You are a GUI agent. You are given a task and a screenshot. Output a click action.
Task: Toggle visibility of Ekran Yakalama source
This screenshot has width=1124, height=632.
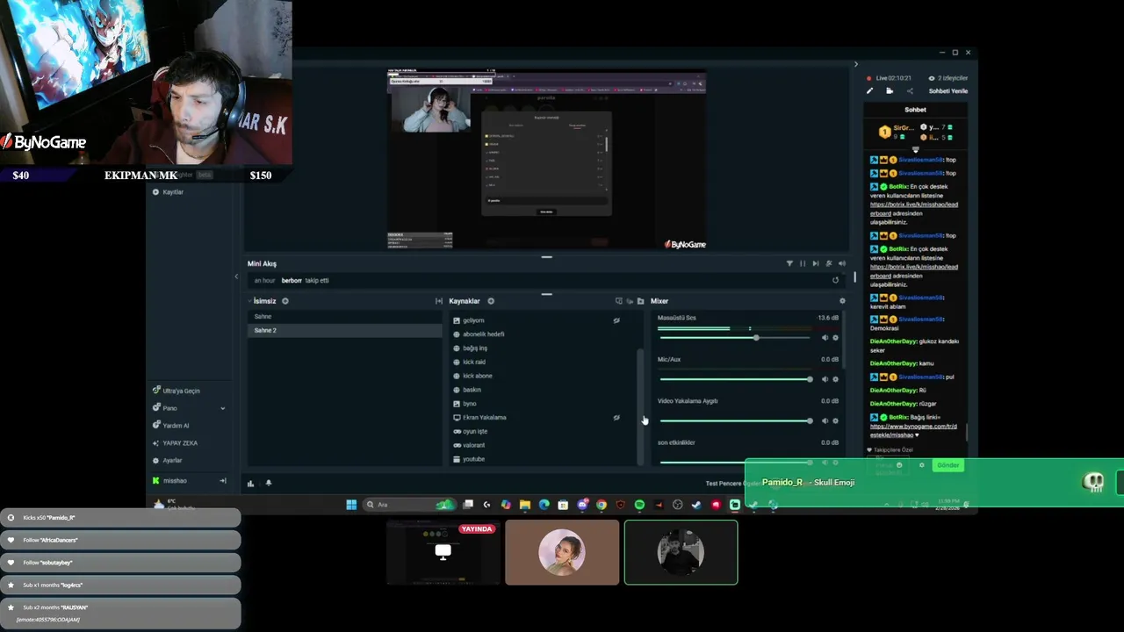pos(616,418)
